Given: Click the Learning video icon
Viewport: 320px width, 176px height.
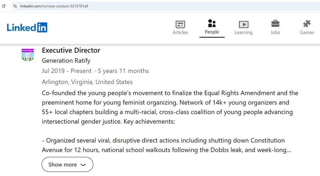Looking at the screenshot, I should click(x=244, y=24).
